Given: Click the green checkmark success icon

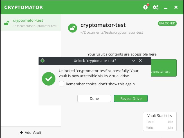Looking at the screenshot, I should pyautogui.click(x=49, y=79).
